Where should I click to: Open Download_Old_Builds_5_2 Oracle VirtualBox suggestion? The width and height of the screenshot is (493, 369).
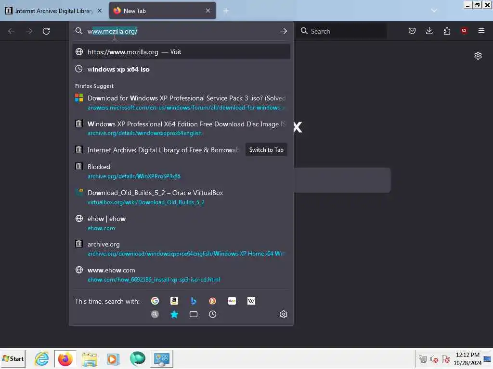(x=181, y=197)
